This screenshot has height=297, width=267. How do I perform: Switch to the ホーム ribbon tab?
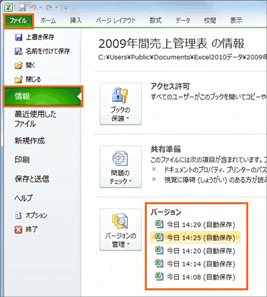(x=48, y=21)
